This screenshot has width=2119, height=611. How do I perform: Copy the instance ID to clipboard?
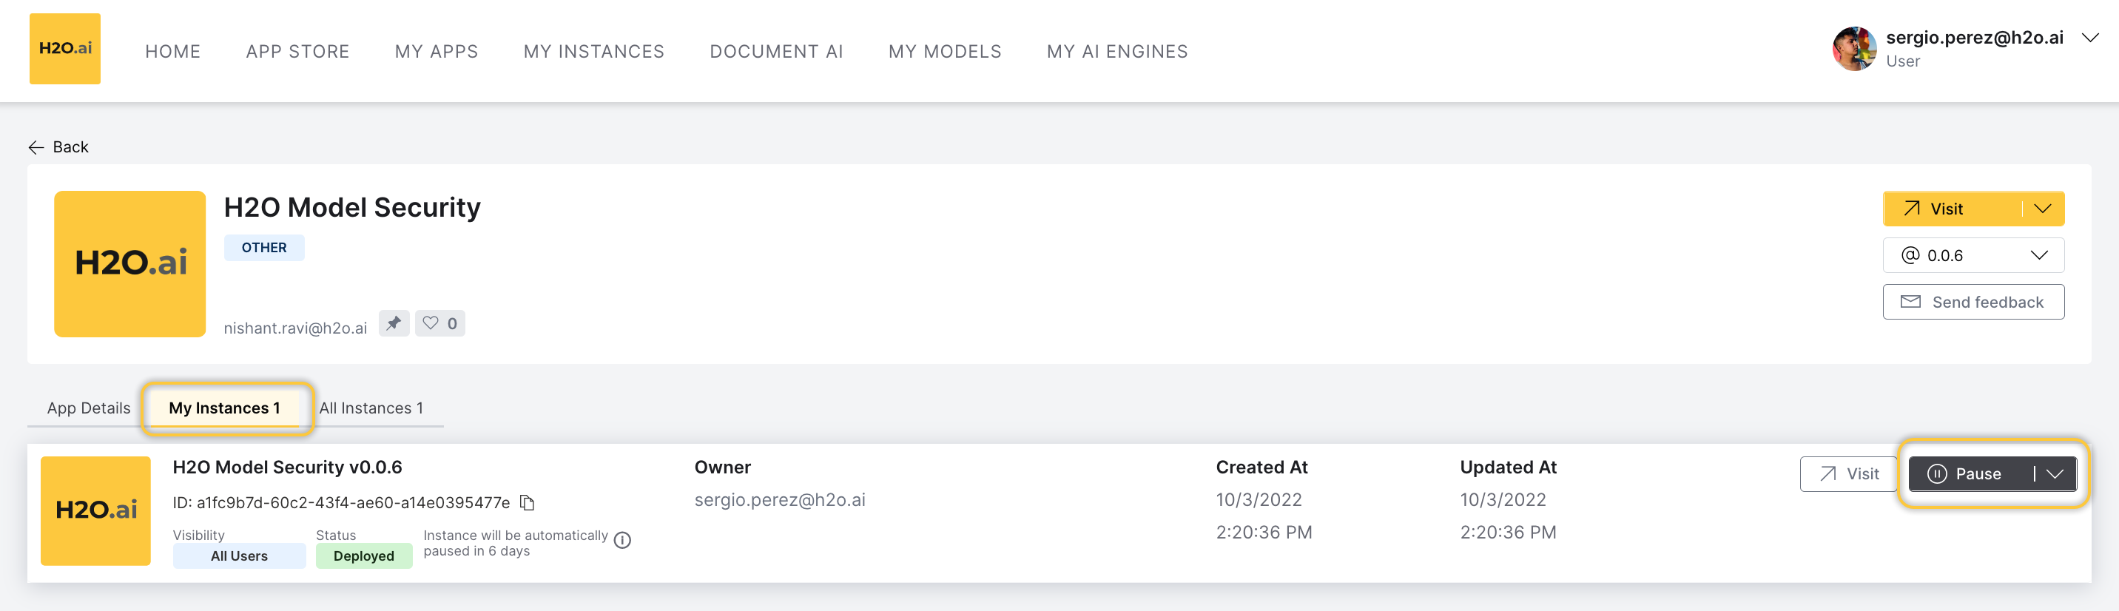(528, 502)
